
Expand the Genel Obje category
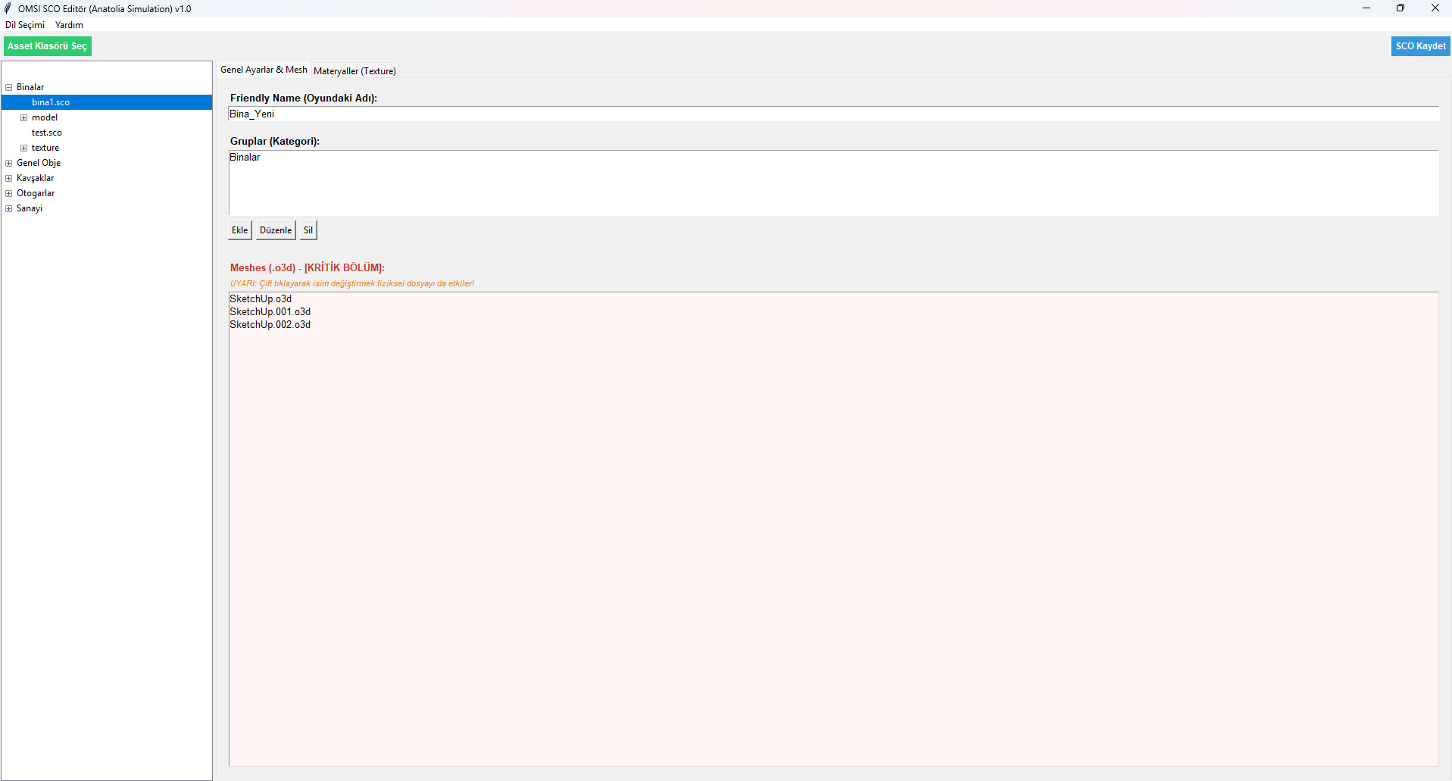click(x=9, y=163)
